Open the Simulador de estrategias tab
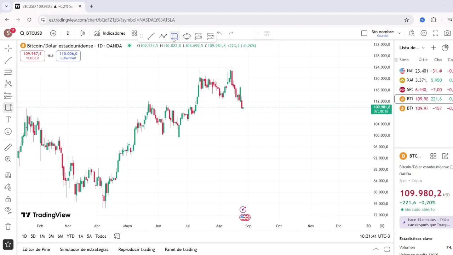Screen dimensions: 453x255 pyautogui.click(x=84, y=249)
